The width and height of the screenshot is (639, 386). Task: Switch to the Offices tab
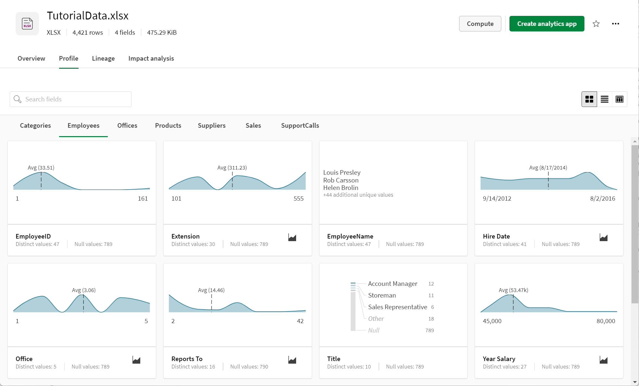coord(127,125)
